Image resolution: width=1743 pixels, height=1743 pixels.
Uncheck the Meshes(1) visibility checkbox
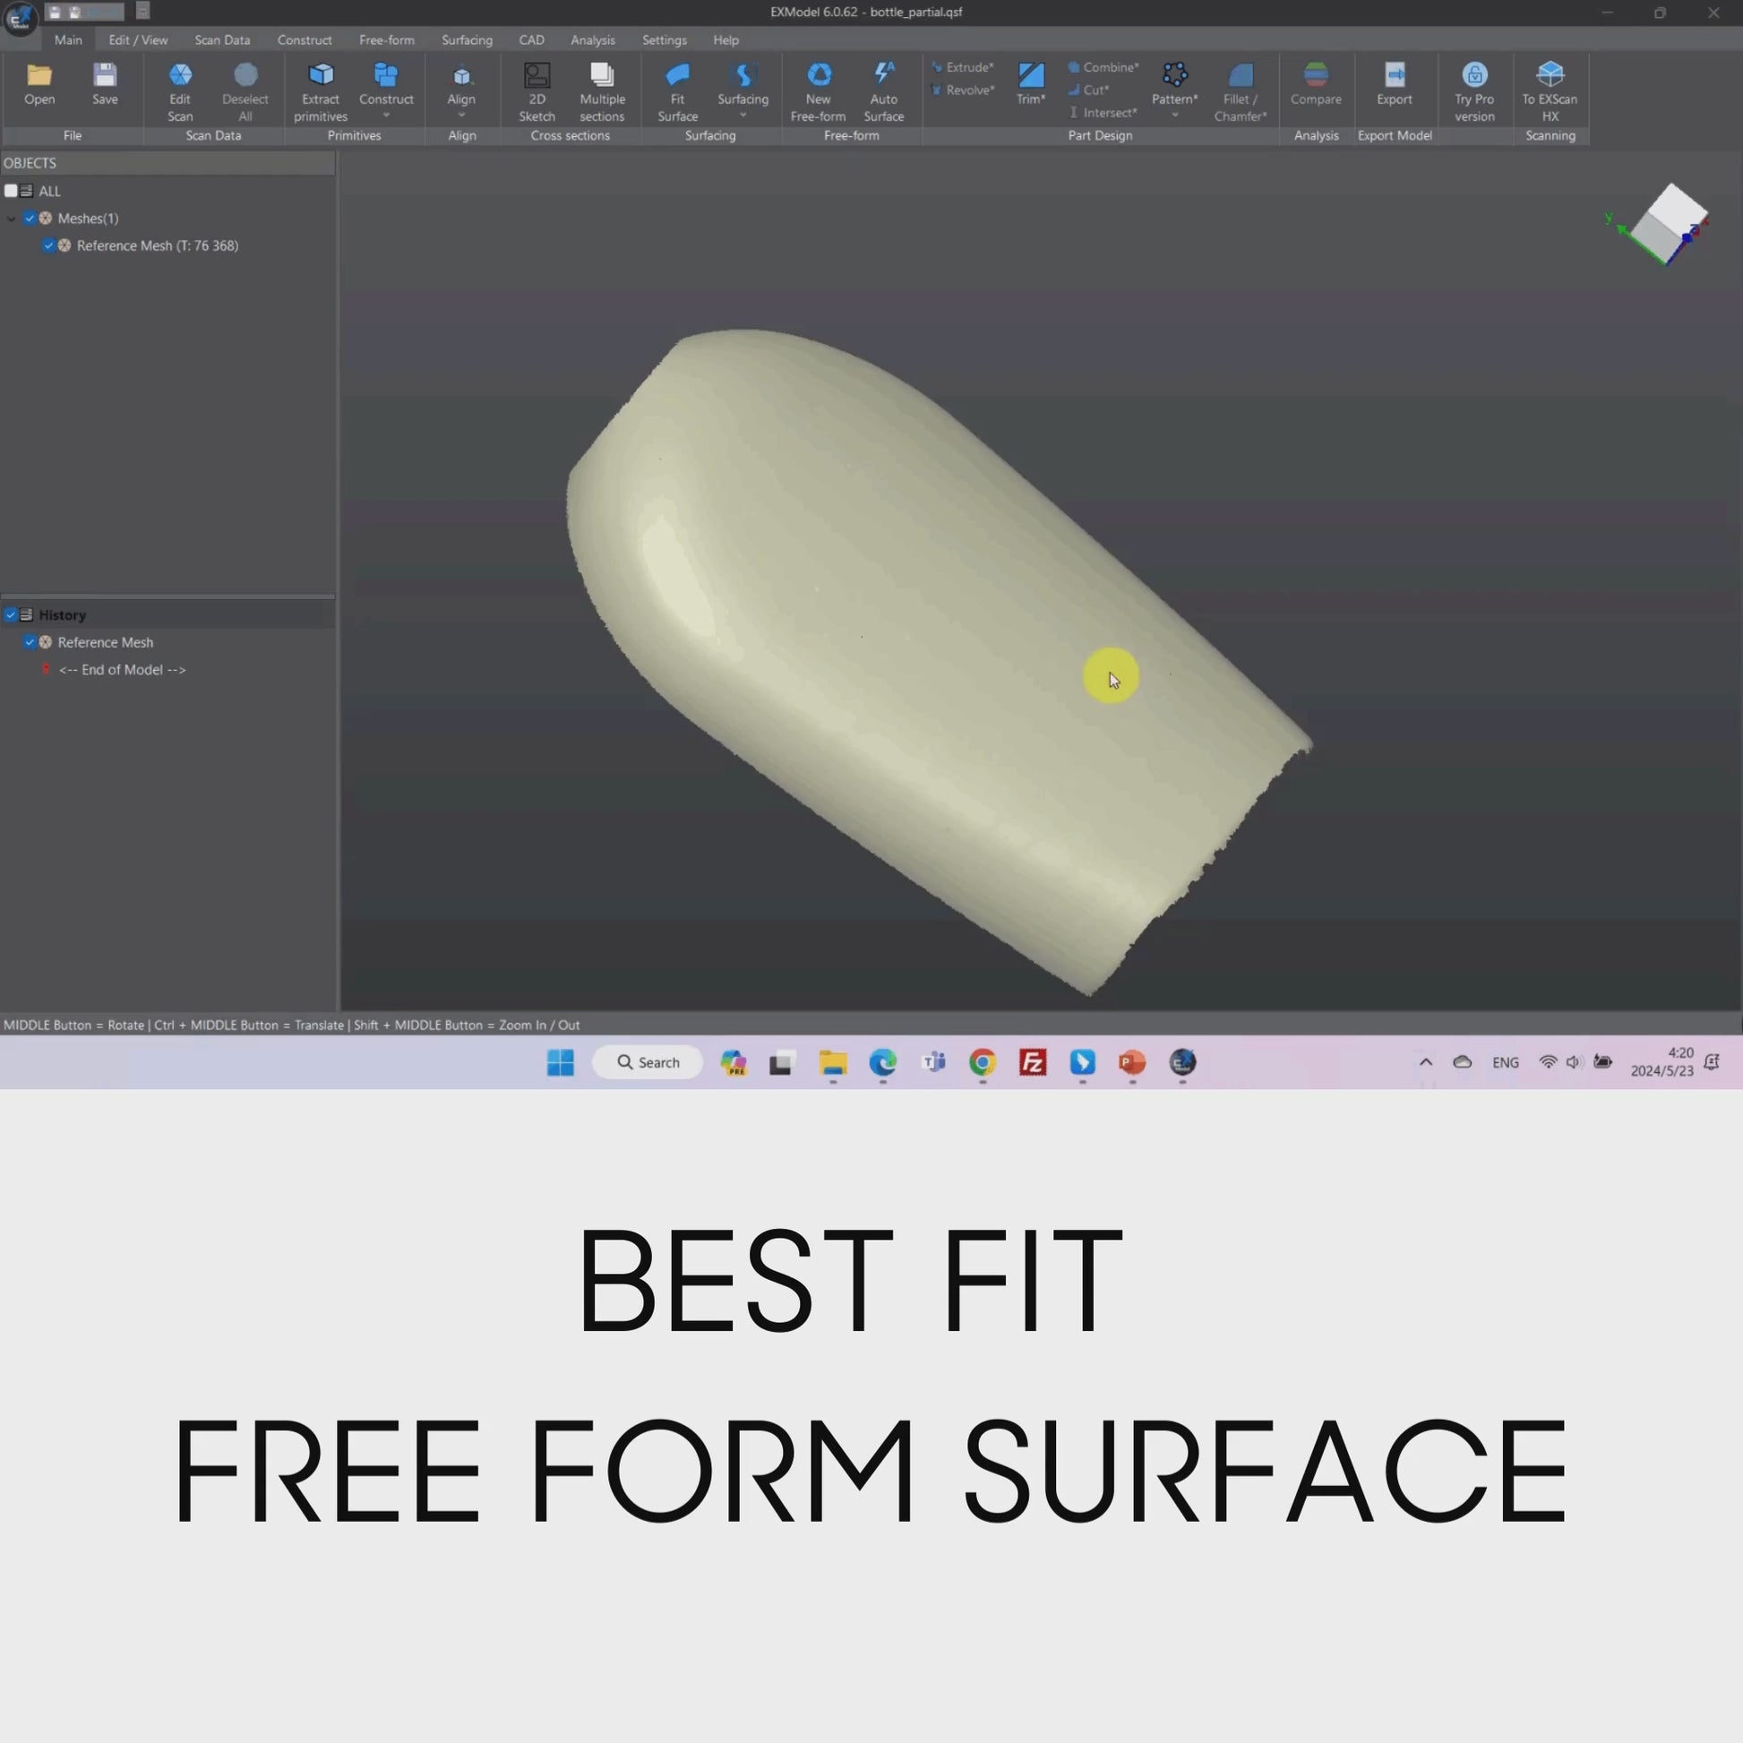(30, 219)
